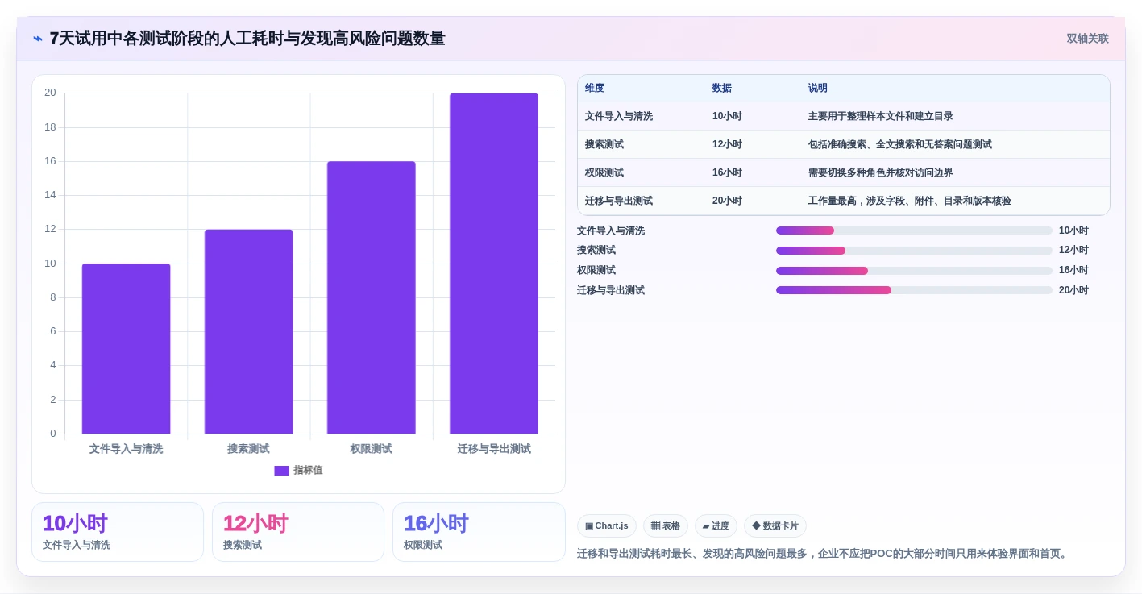Screen dimensions: 1142x594
Task: Click the 进度 tag chip
Action: 716,526
